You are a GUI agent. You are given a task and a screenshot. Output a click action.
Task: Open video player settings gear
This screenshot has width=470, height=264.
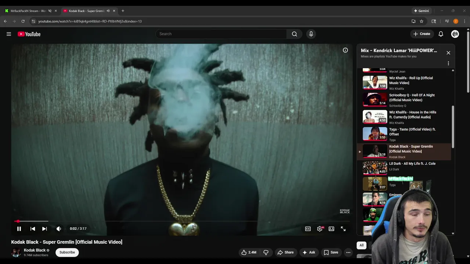pyautogui.click(x=320, y=229)
